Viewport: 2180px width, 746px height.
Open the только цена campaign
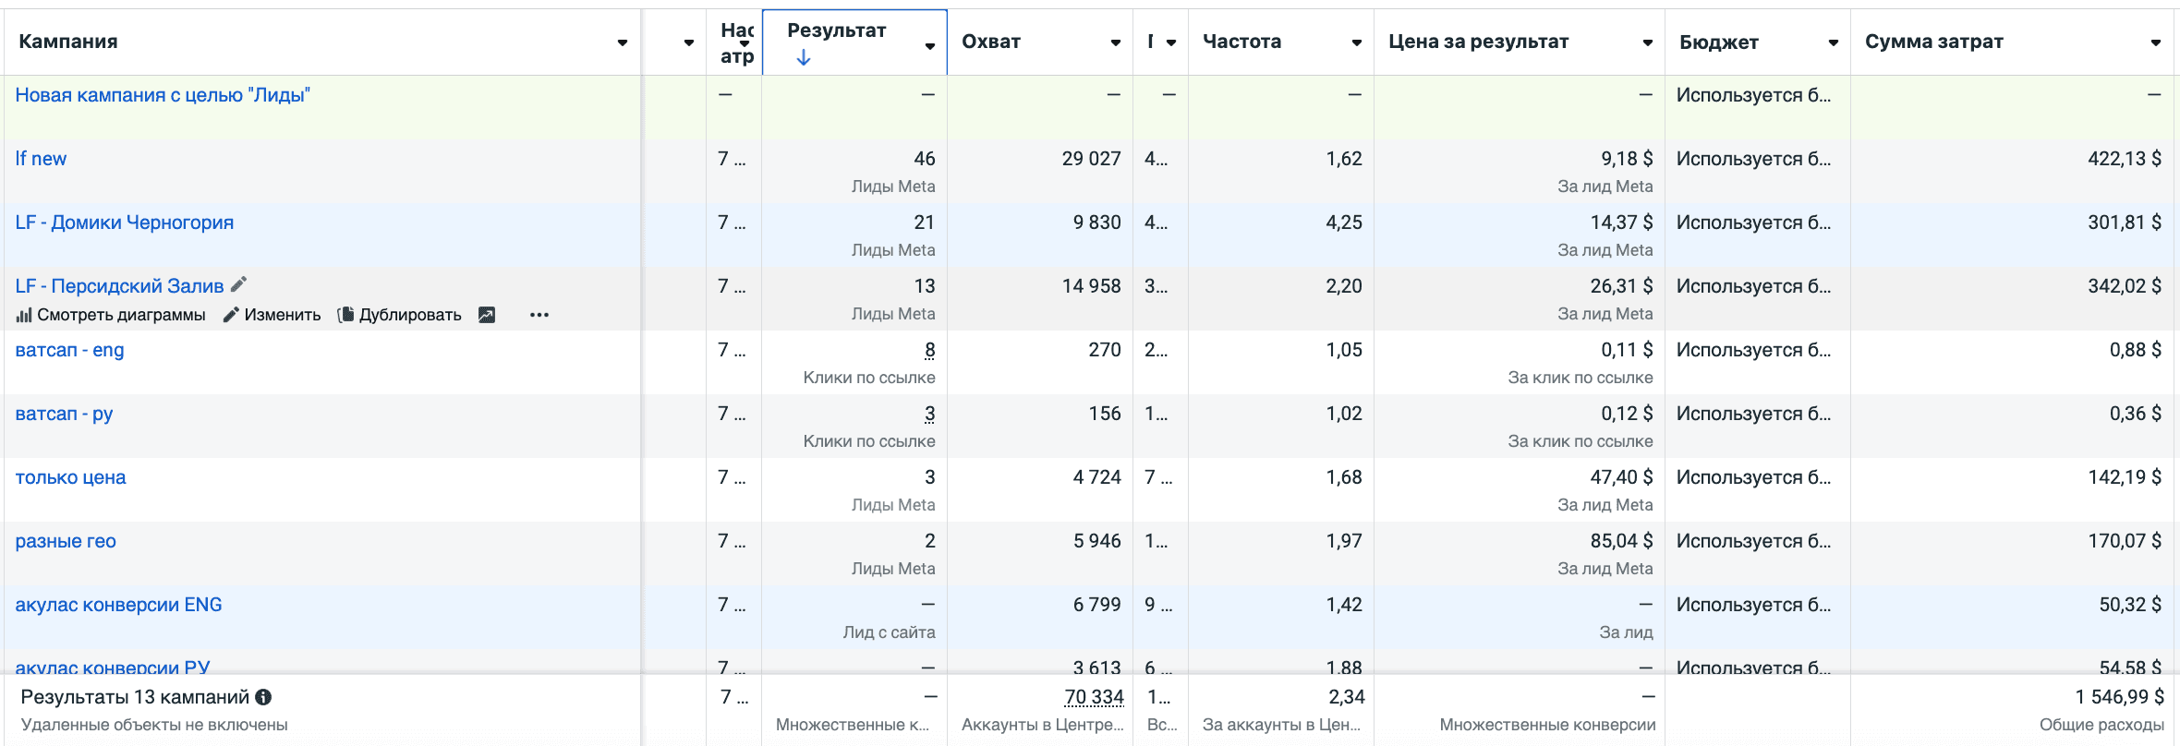coord(70,477)
